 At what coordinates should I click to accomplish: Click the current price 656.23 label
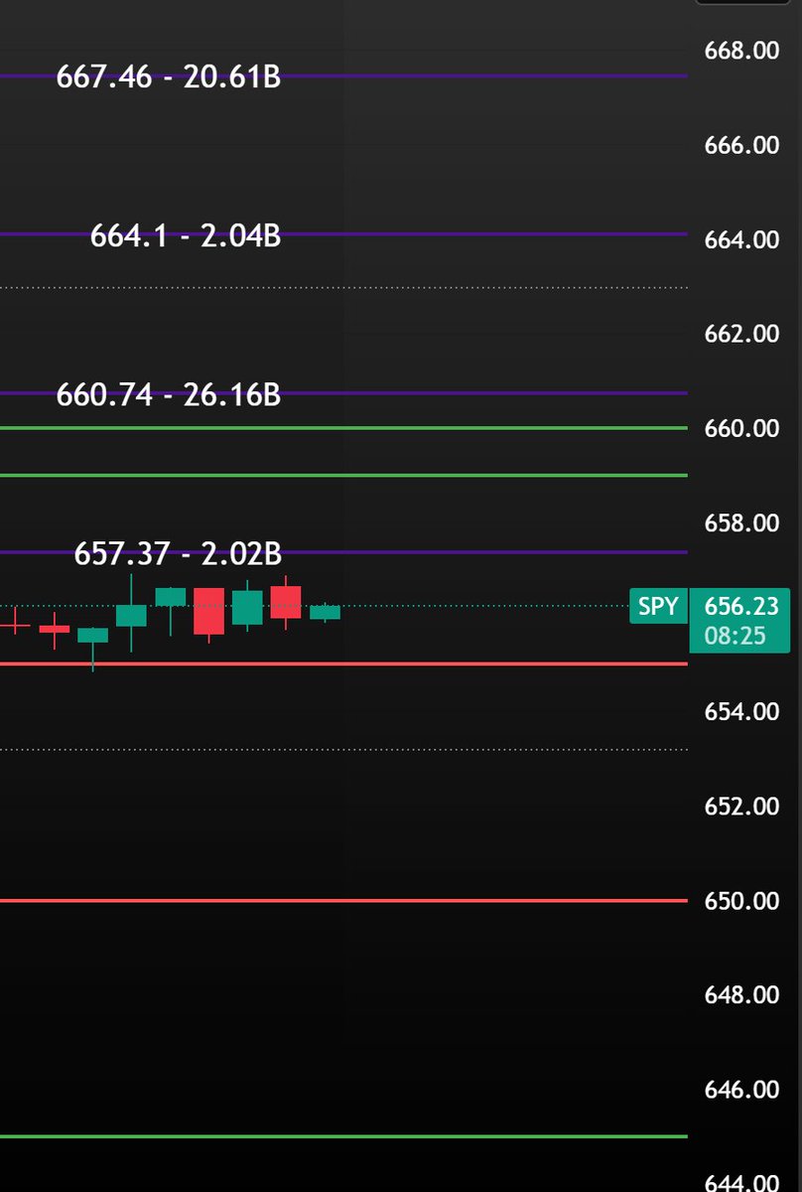click(x=740, y=606)
